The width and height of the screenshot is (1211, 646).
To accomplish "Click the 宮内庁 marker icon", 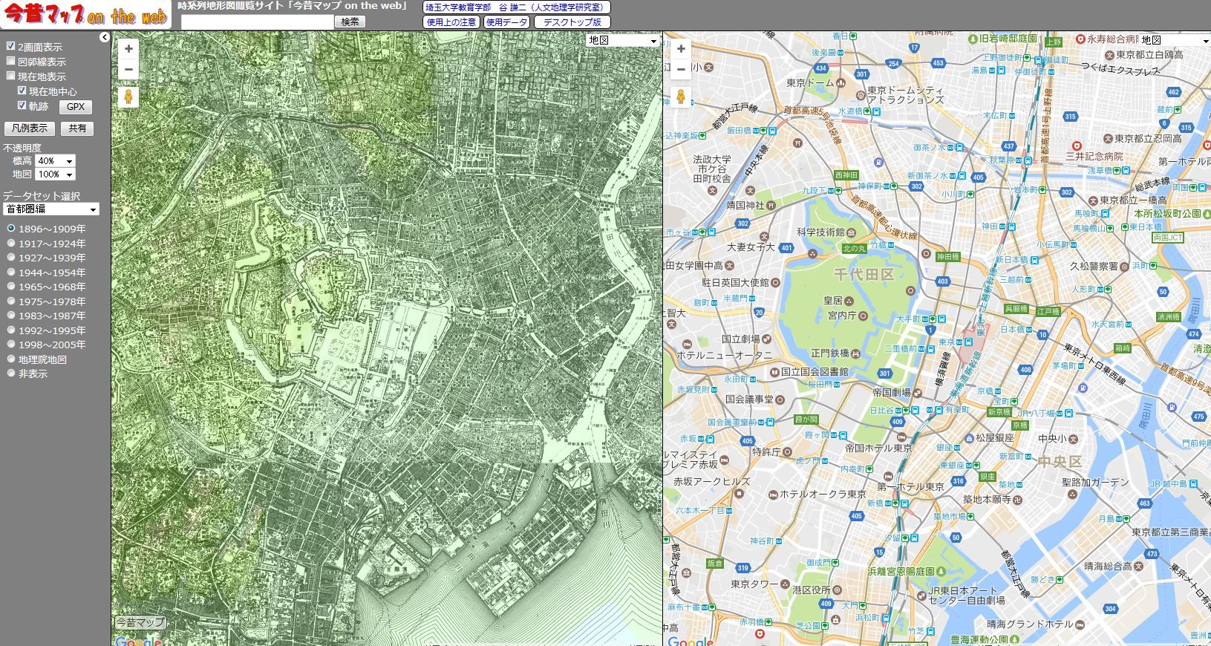I will click(x=863, y=316).
